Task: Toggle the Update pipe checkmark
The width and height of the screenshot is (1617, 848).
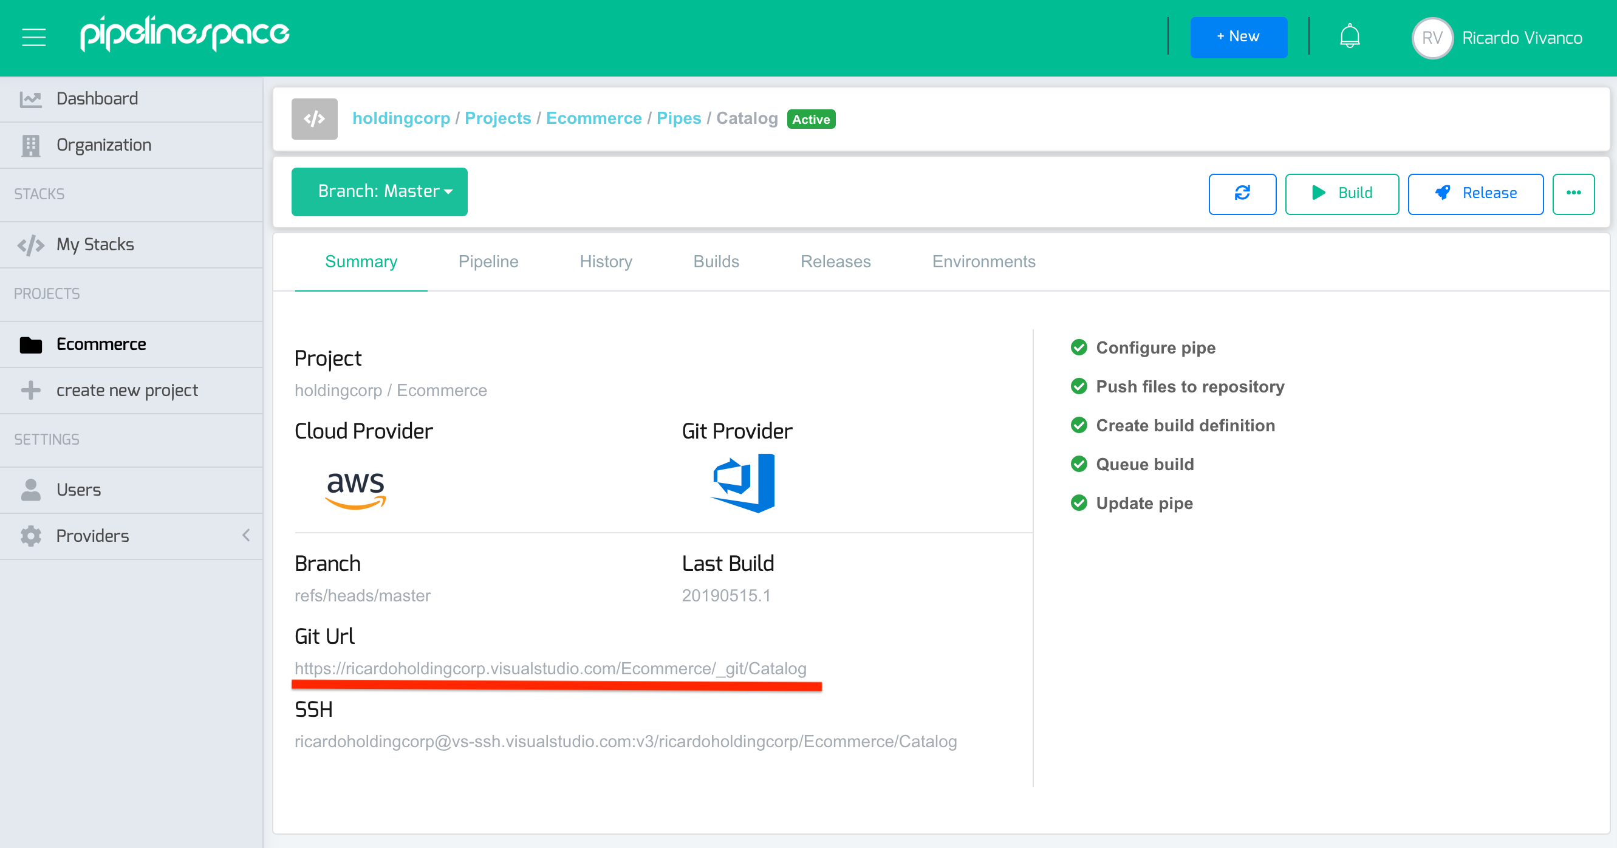Action: click(1079, 503)
